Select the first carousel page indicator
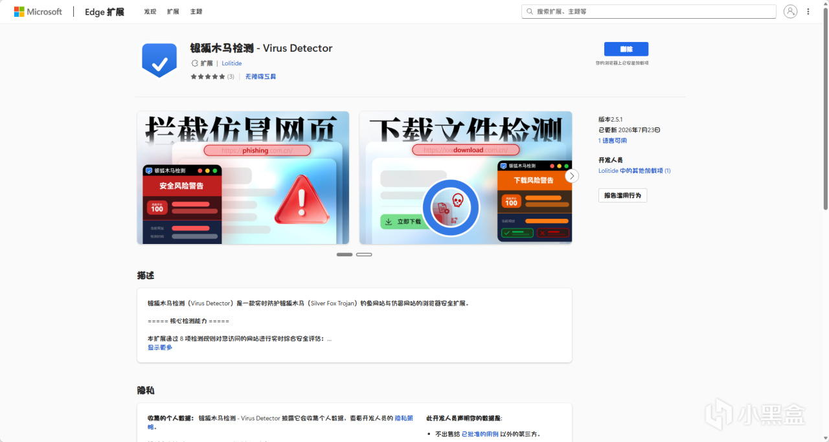829x442 pixels. (345, 254)
